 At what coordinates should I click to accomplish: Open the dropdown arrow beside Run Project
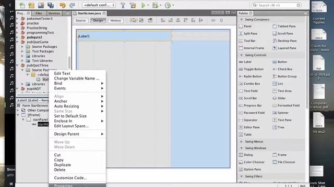[148, 5]
